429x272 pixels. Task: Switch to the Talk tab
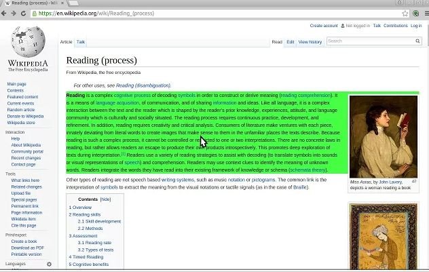(x=80, y=42)
